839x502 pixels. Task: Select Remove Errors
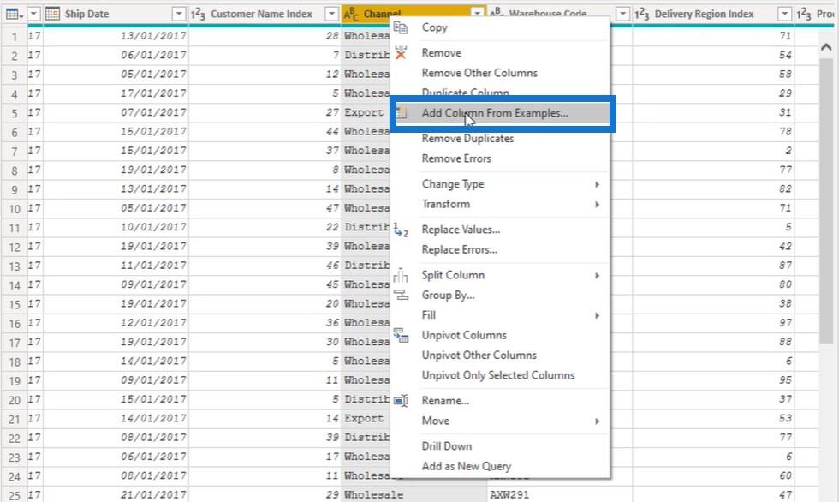click(455, 158)
